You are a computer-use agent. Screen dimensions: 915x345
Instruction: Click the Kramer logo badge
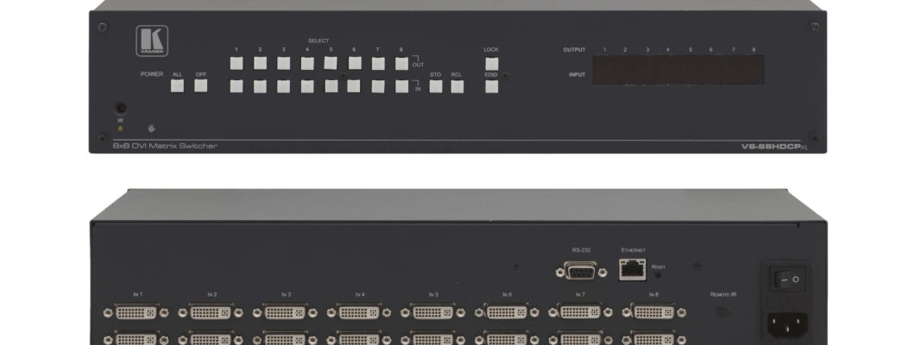tap(152, 41)
